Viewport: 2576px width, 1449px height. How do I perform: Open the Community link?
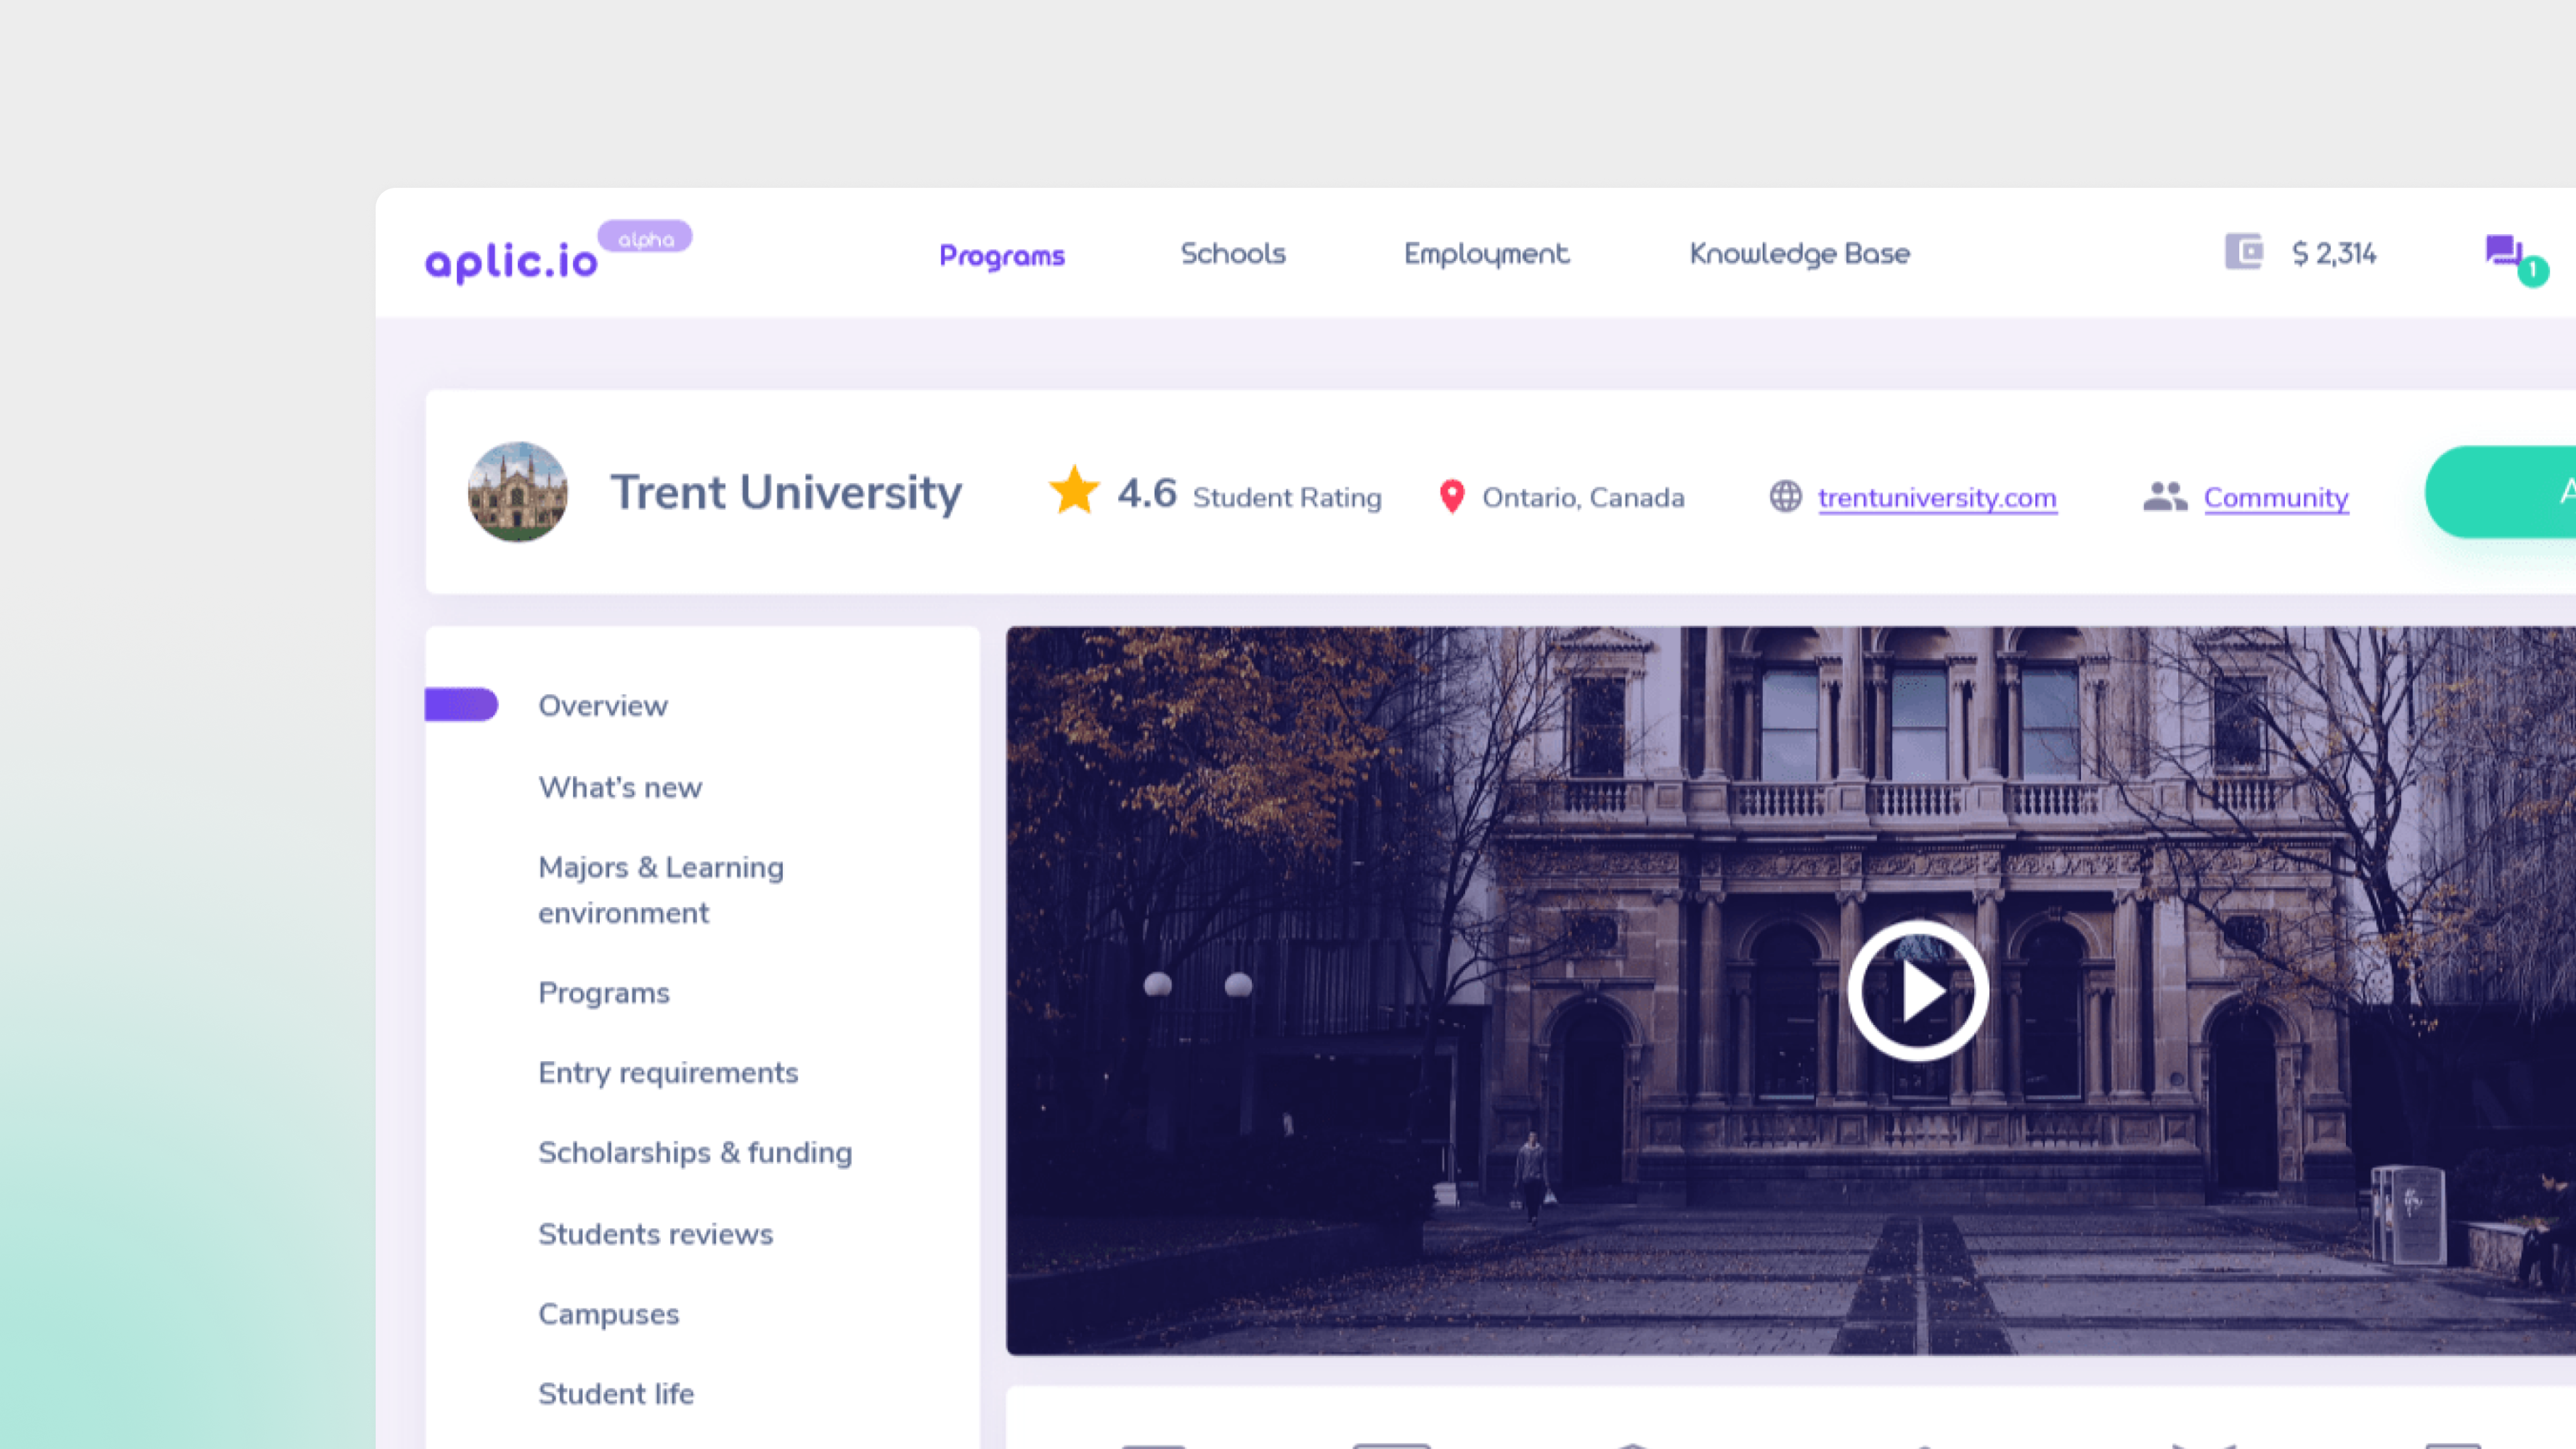click(2275, 497)
